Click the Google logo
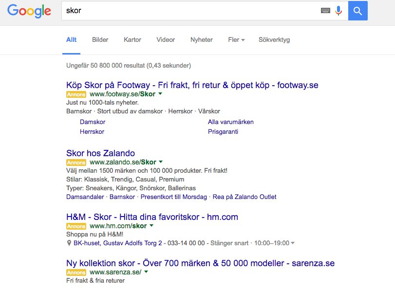Image resolution: width=395 pixels, height=290 pixels. (29, 11)
